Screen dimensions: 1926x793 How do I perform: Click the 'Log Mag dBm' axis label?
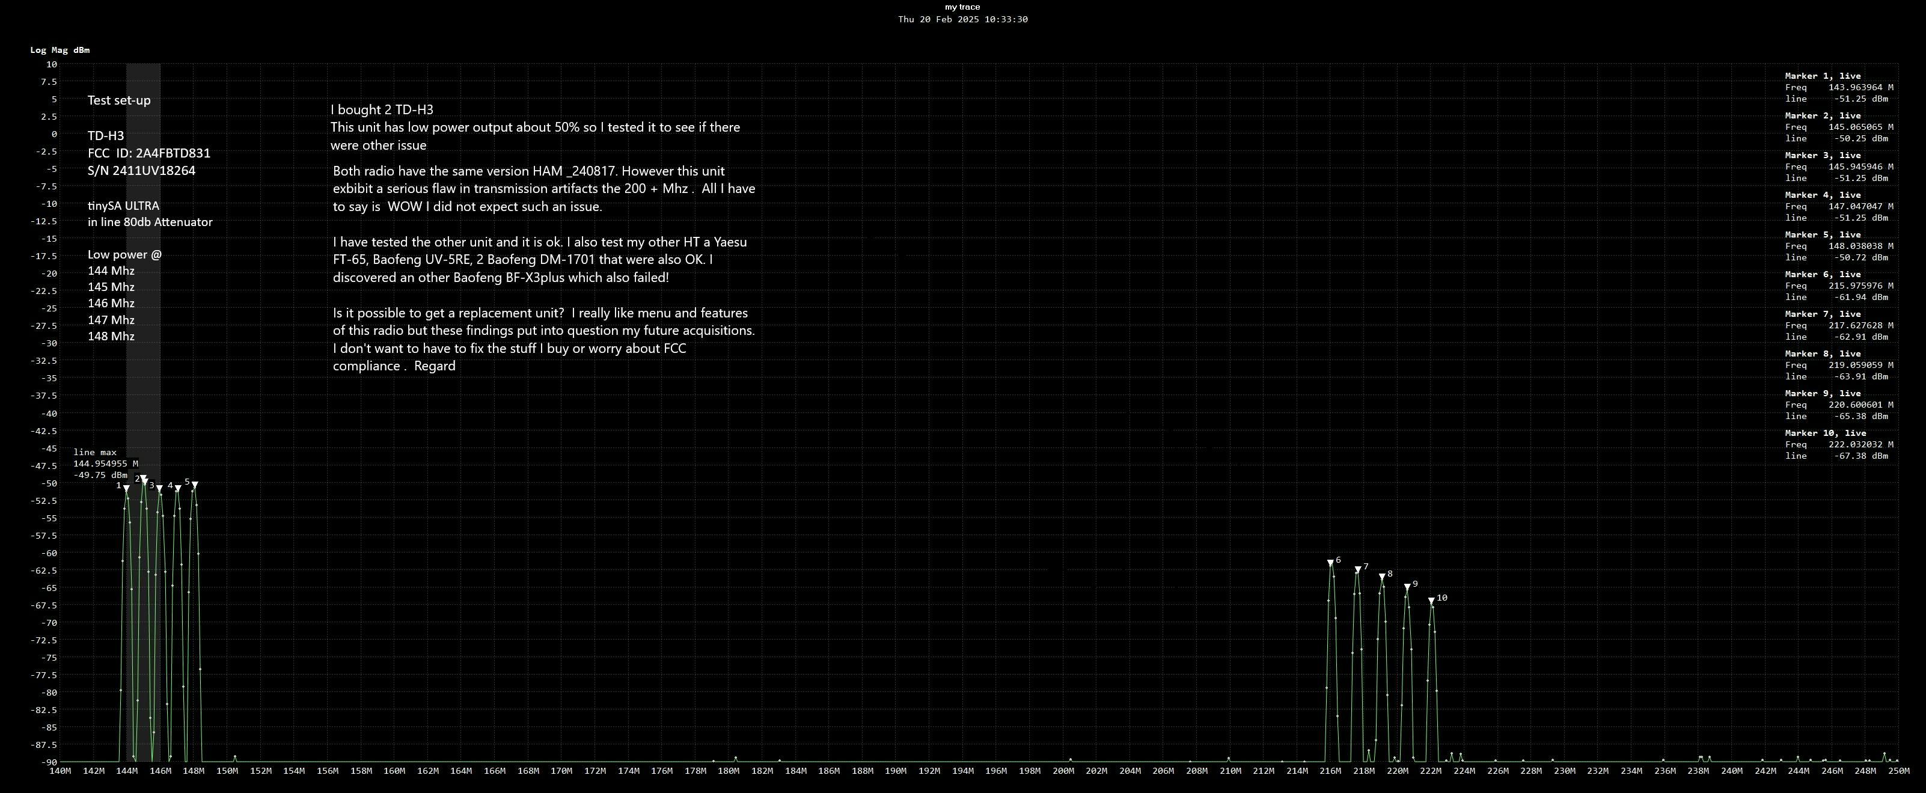(60, 50)
